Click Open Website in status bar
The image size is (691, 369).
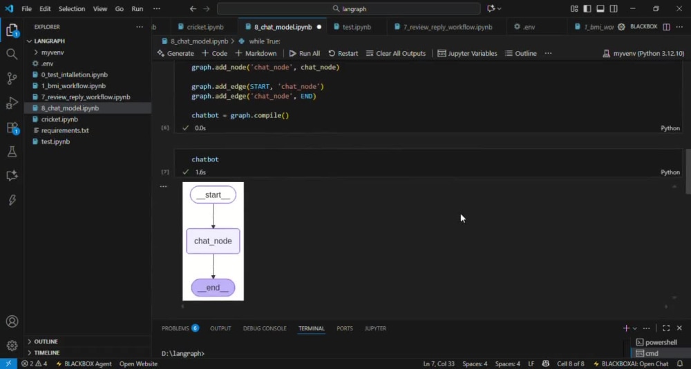point(138,363)
